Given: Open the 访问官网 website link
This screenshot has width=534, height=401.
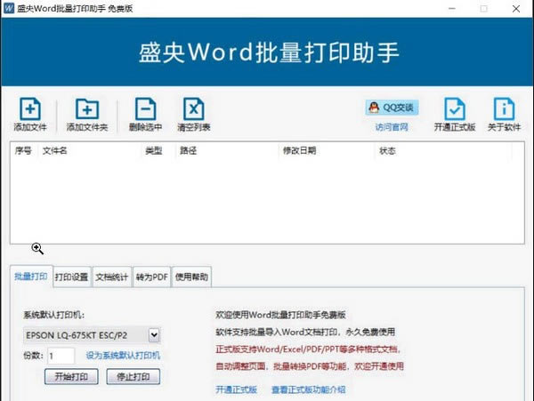Looking at the screenshot, I should pos(392,127).
